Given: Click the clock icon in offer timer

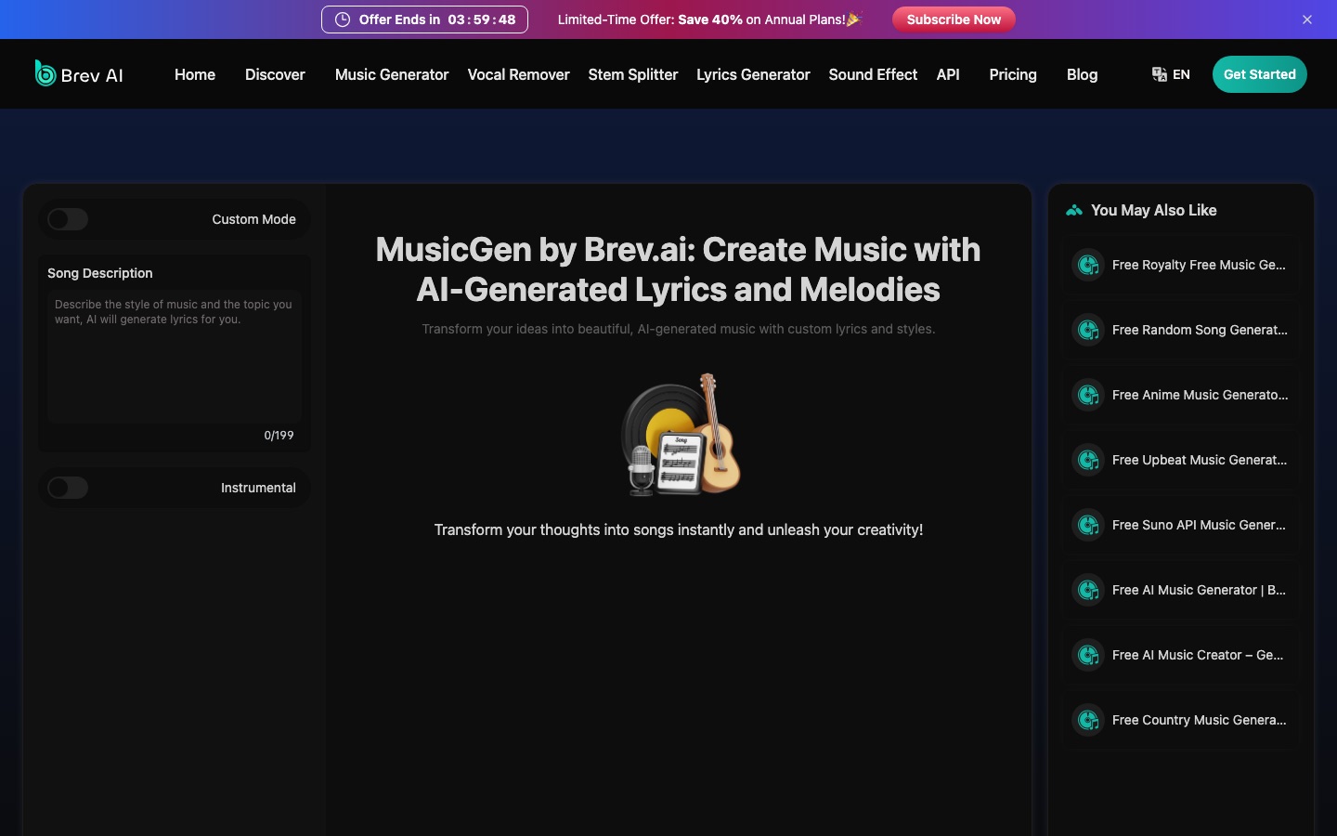Looking at the screenshot, I should click(343, 20).
